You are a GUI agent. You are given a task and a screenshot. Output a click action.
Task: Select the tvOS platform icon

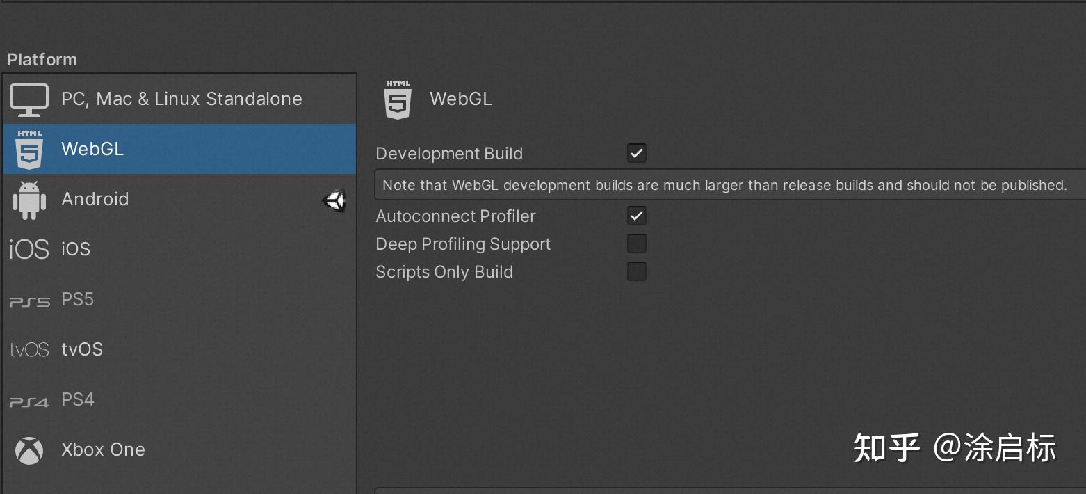pos(29,349)
